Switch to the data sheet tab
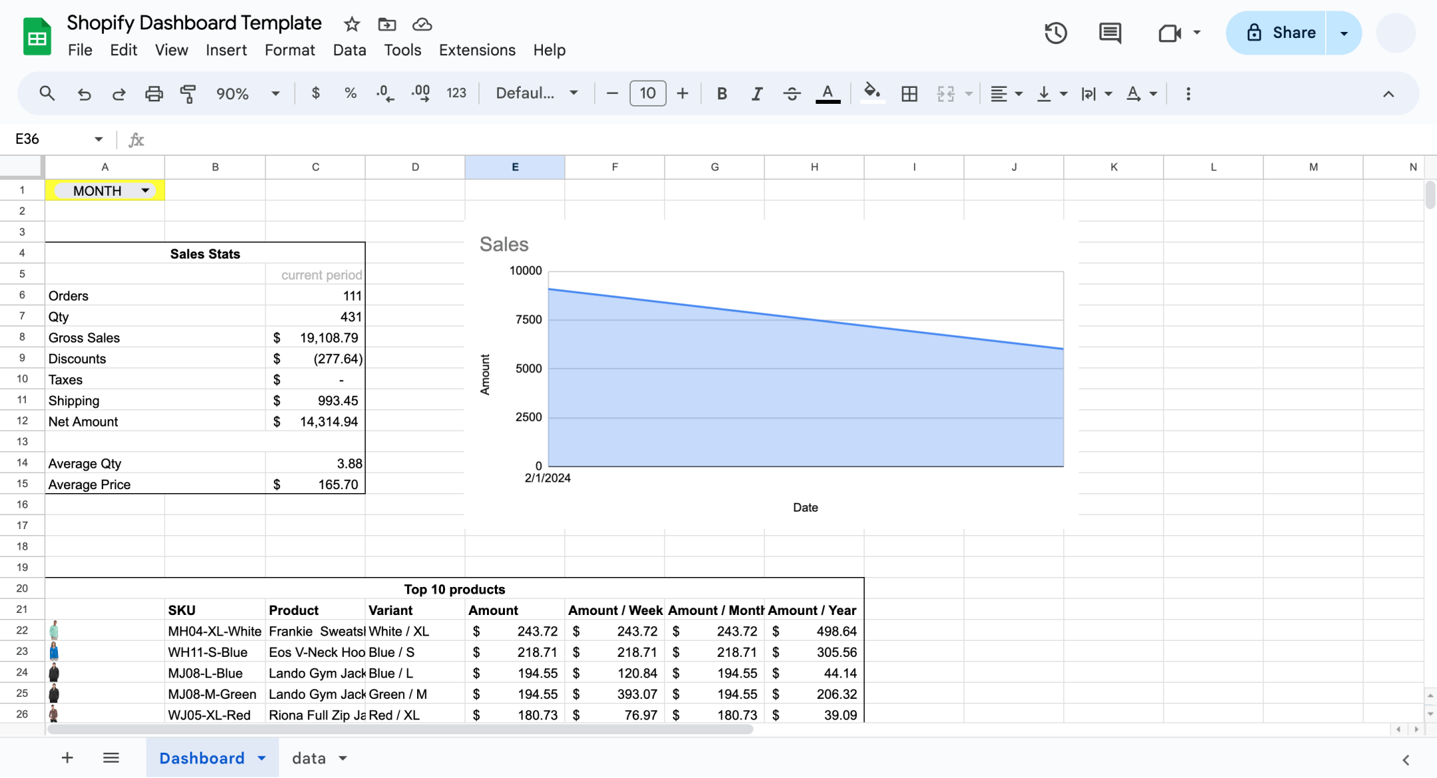Image resolution: width=1437 pixels, height=778 pixels. [x=309, y=758]
